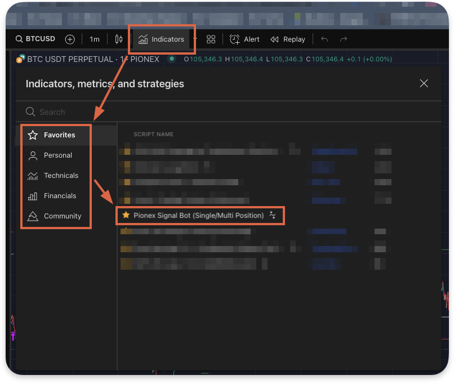This screenshot has height=384, width=454.
Task: Create an Alert from the toolbar
Action: point(244,39)
